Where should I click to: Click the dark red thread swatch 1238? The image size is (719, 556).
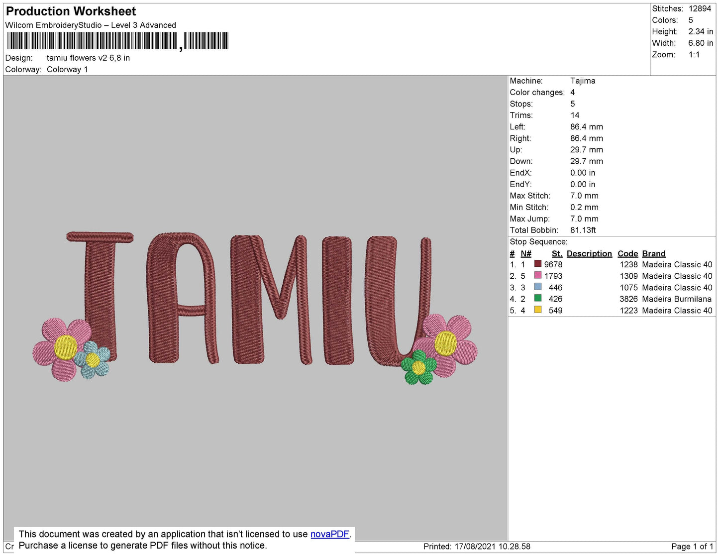pyautogui.click(x=538, y=264)
